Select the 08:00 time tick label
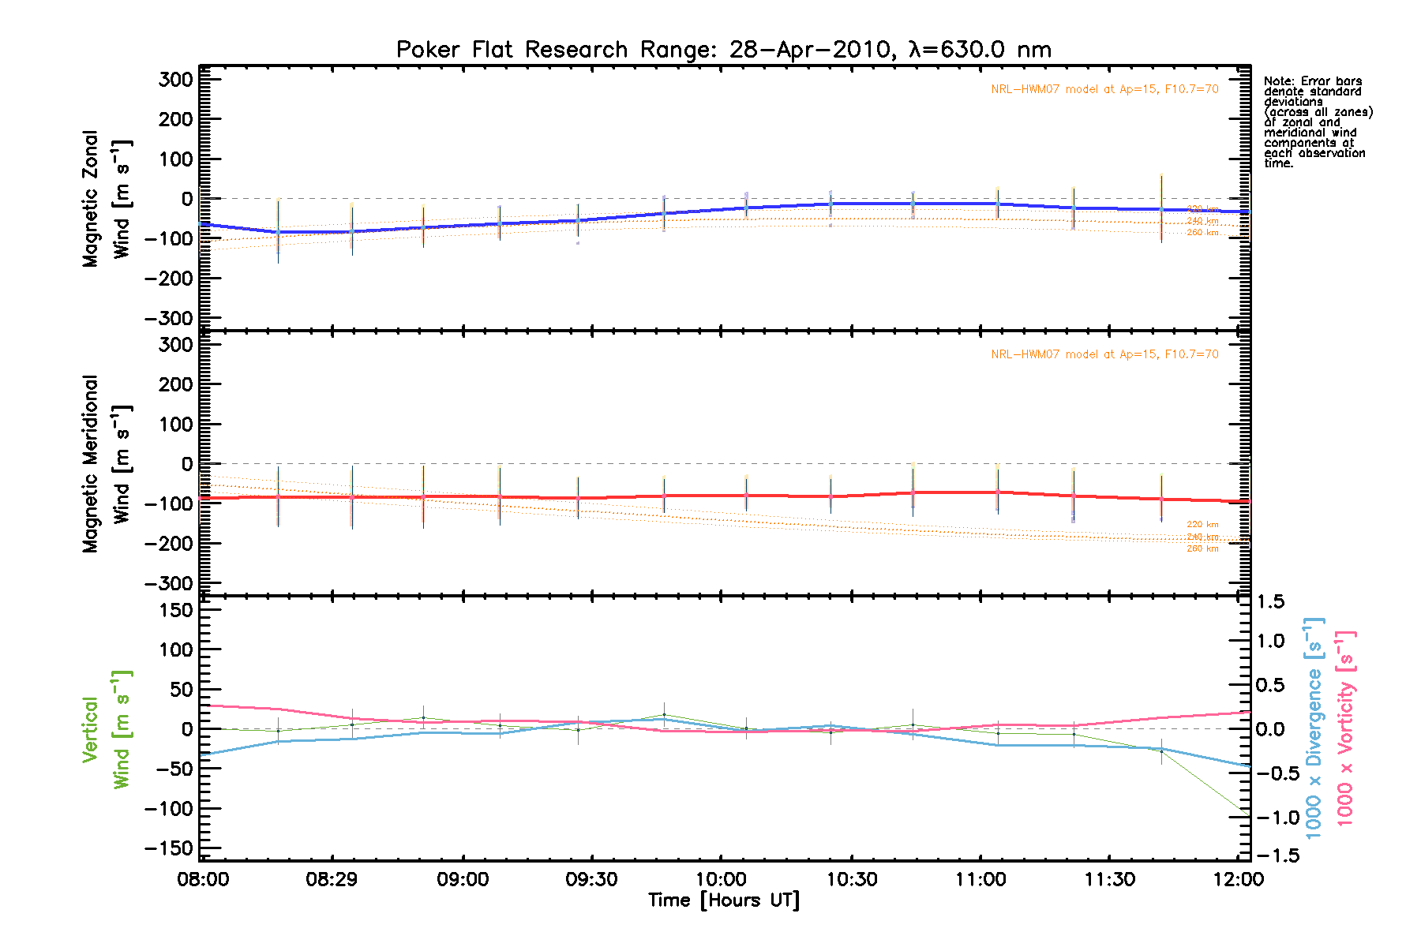Image resolution: width=1421 pixels, height=947 pixels. click(x=203, y=880)
